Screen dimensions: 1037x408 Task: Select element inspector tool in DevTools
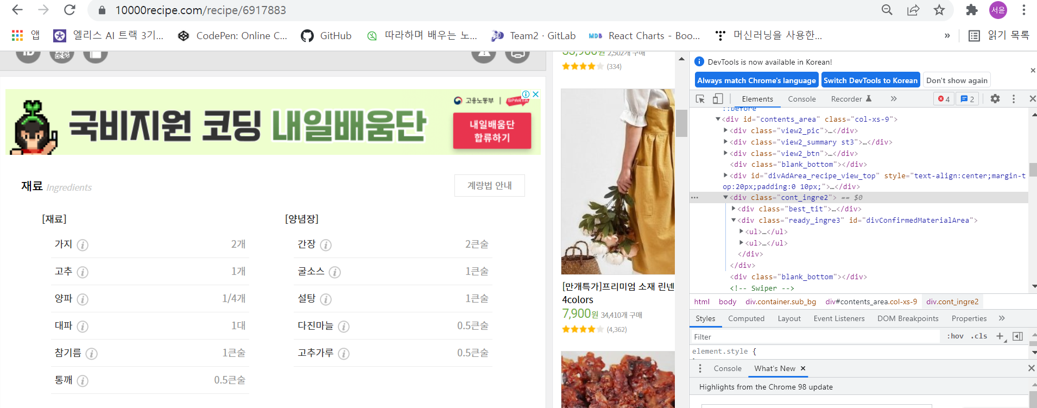coord(700,99)
